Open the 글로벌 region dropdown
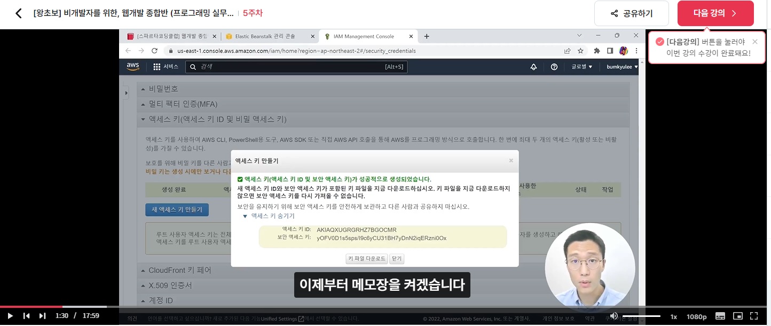 (582, 67)
